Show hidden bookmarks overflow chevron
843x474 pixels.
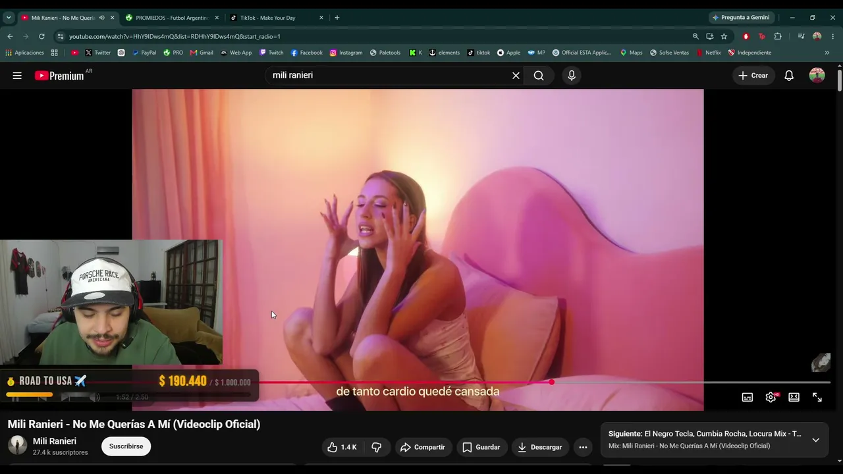pyautogui.click(x=827, y=53)
